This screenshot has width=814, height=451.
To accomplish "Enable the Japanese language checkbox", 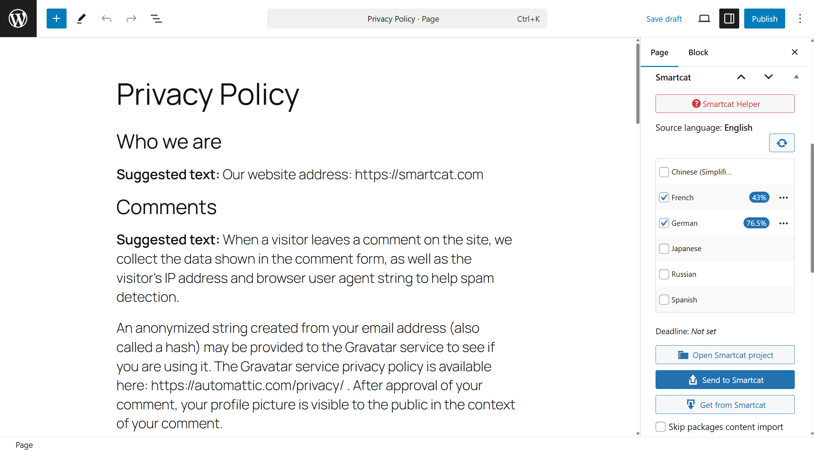I will coord(664,248).
